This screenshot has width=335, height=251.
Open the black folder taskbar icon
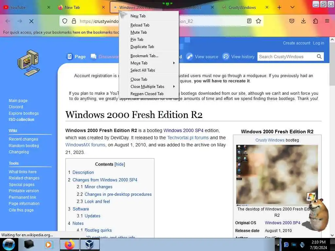(29, 244)
